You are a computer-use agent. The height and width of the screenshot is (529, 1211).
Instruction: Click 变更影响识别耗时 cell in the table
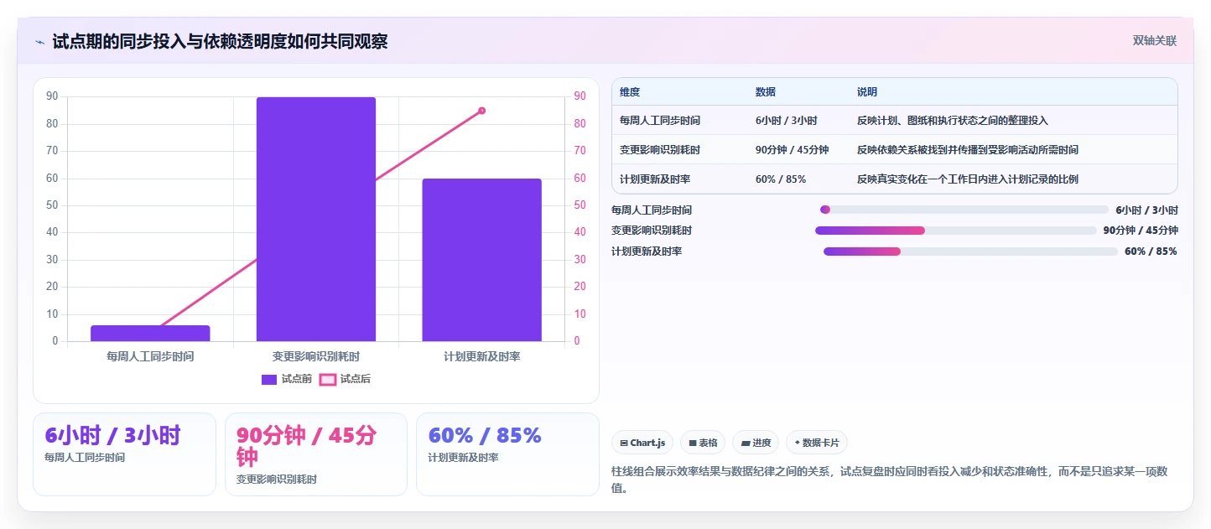click(660, 150)
